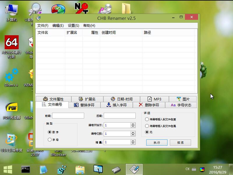Image resolution: width=233 pixels, height=175 pixels.
Task: Click the clock icon on 日期-时间 tab
Action: [113, 99]
